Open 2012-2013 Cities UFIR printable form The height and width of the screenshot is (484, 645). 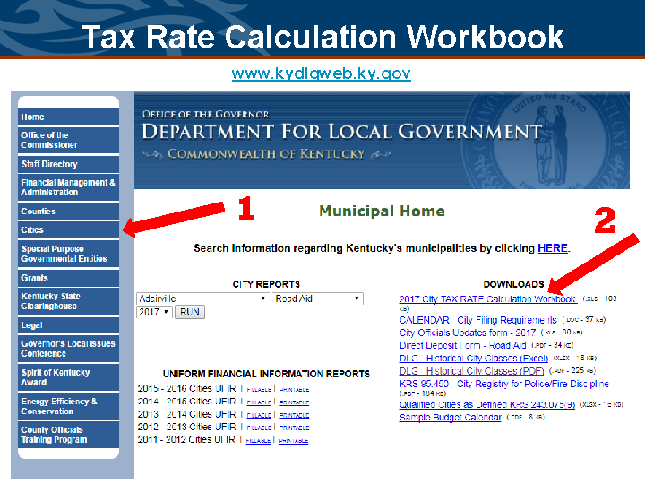pos(294,428)
